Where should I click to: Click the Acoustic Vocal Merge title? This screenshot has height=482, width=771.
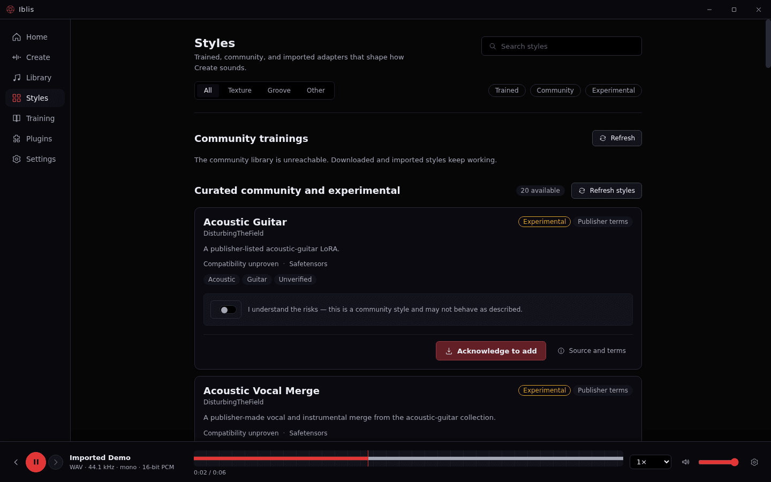(261, 391)
